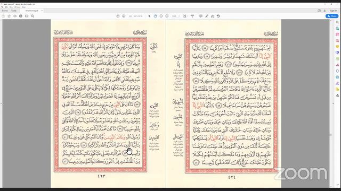Open purple Request signatures tool in right pane

click(337, 83)
